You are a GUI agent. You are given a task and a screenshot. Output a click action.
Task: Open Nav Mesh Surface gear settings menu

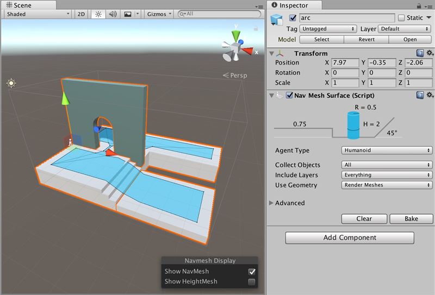click(x=430, y=95)
